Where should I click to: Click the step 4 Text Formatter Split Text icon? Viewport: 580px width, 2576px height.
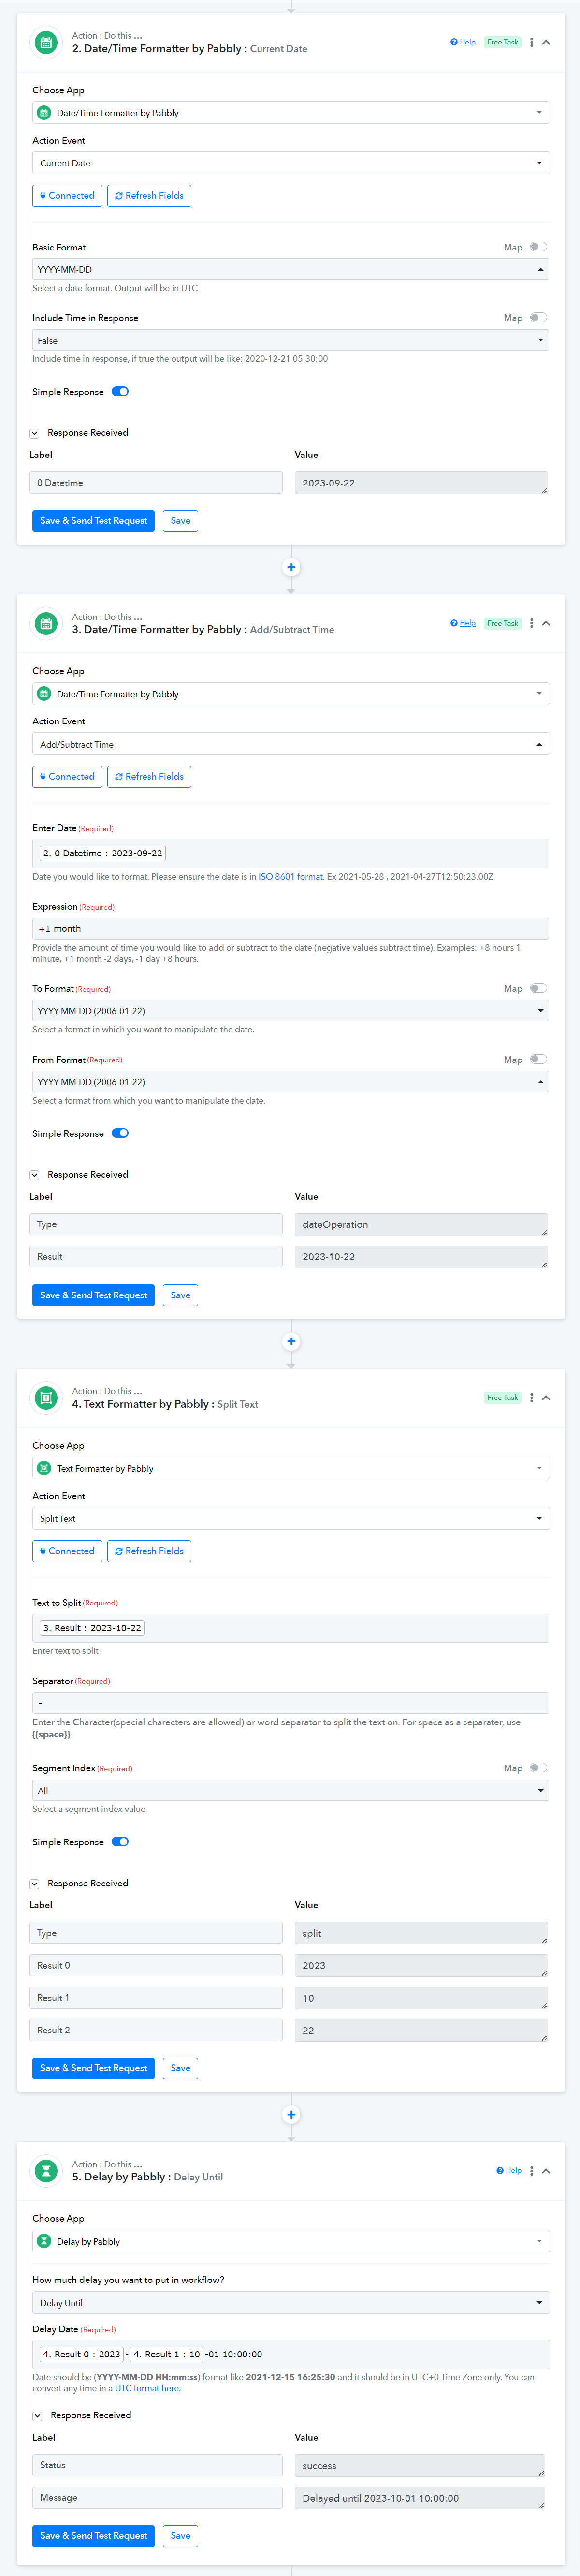(46, 1398)
